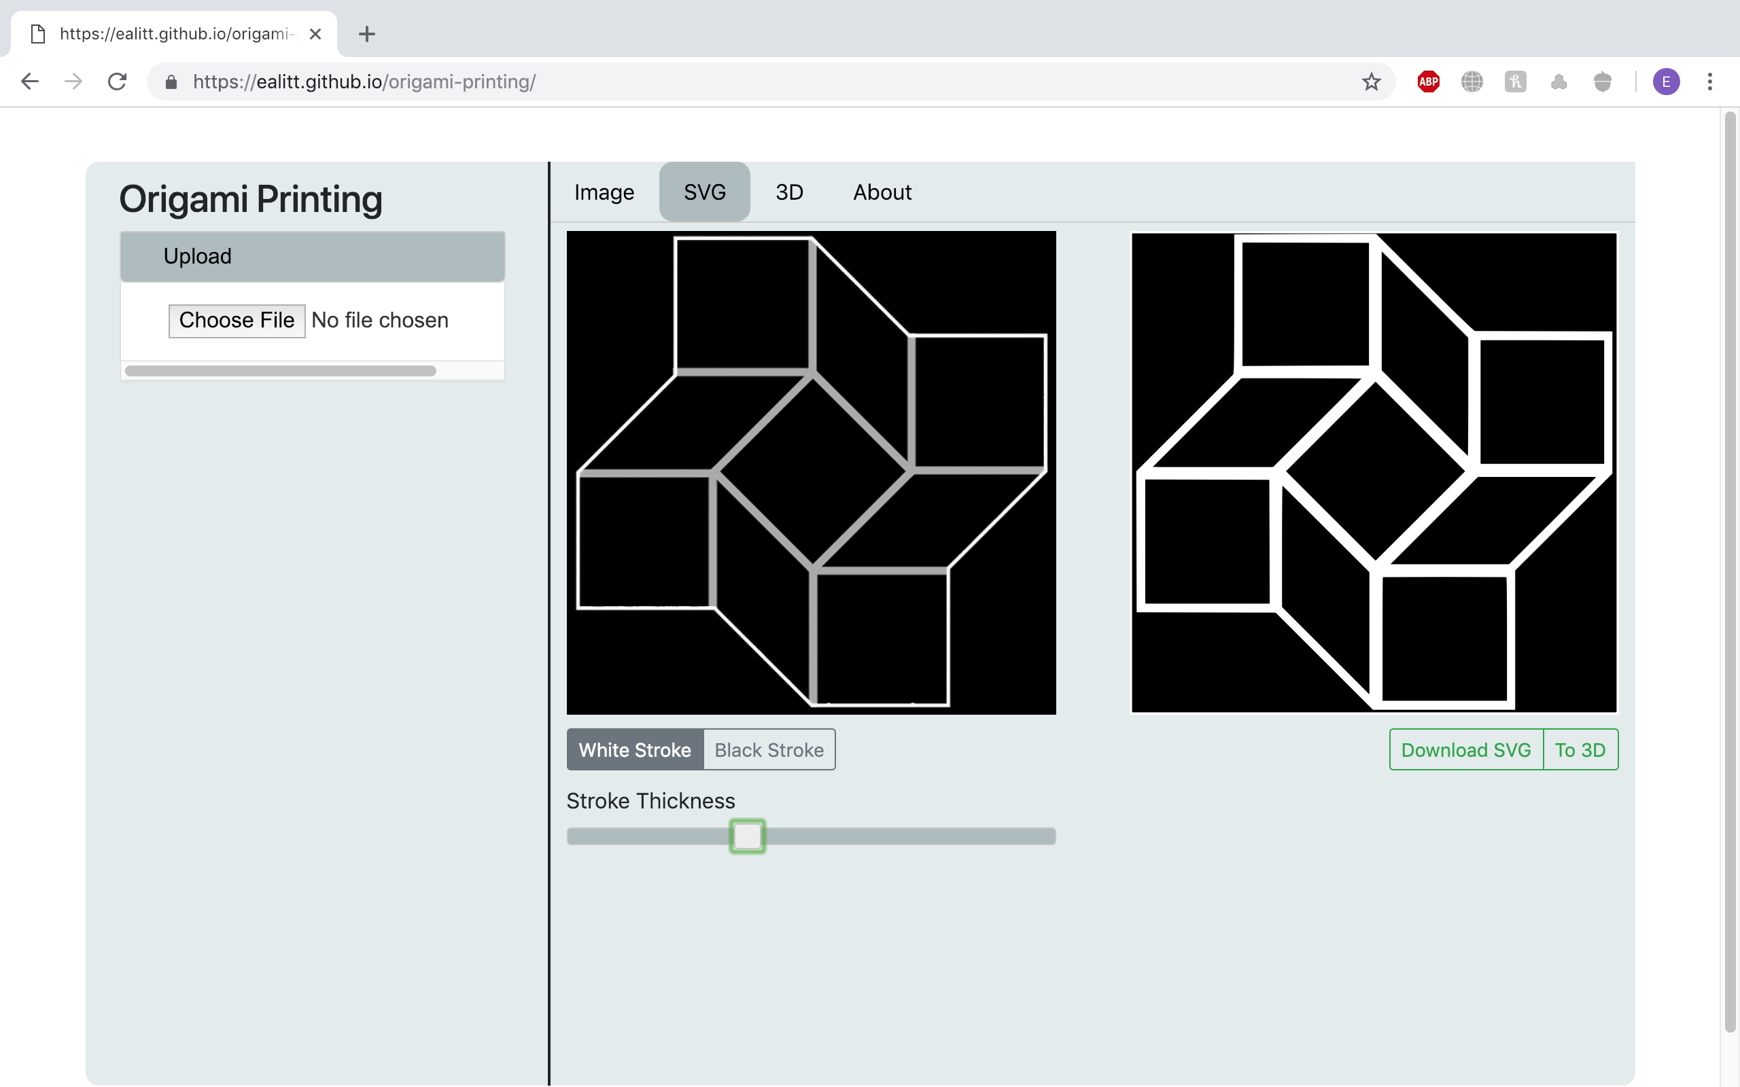Go to the About tab

click(882, 192)
